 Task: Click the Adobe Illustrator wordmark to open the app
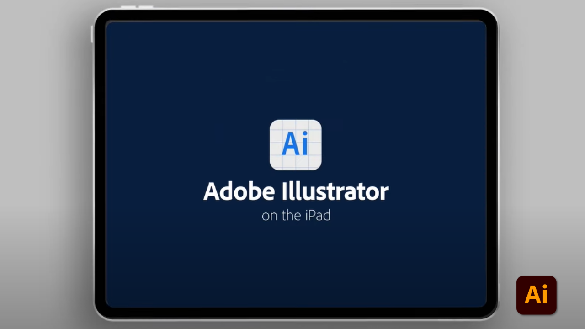click(x=296, y=191)
